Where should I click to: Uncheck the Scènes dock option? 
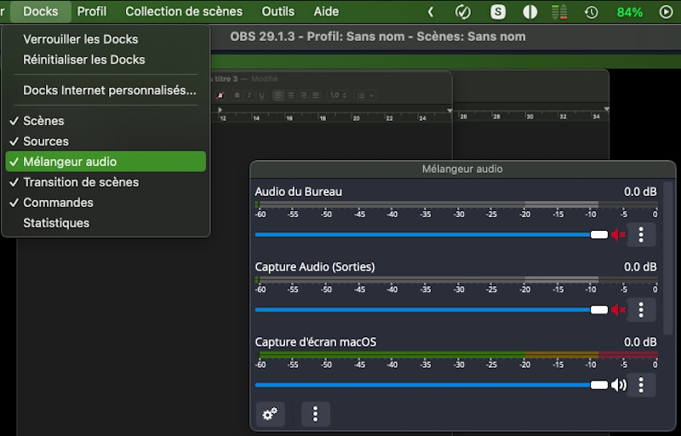[x=43, y=121]
